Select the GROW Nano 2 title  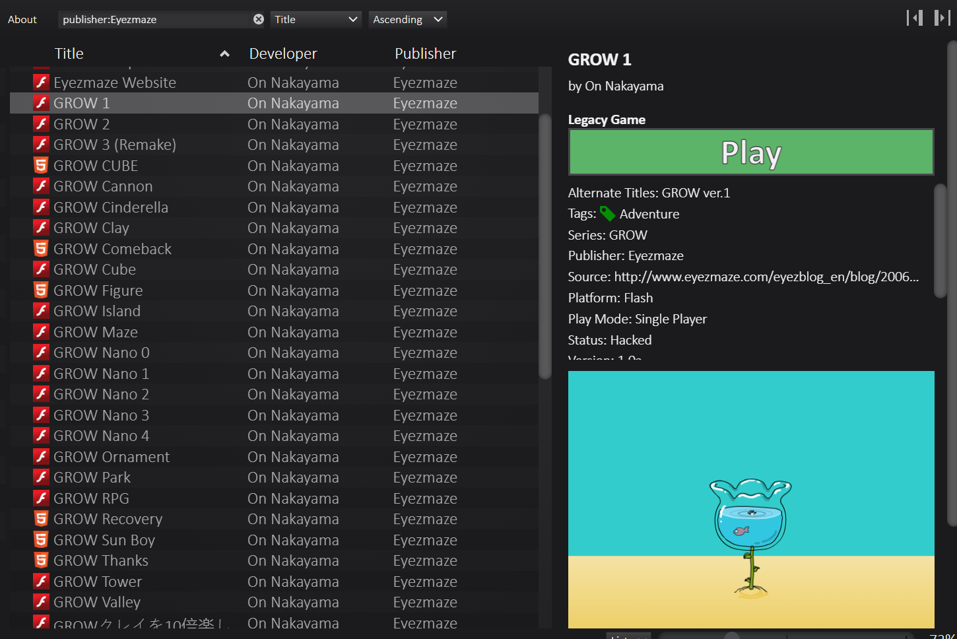tap(101, 394)
